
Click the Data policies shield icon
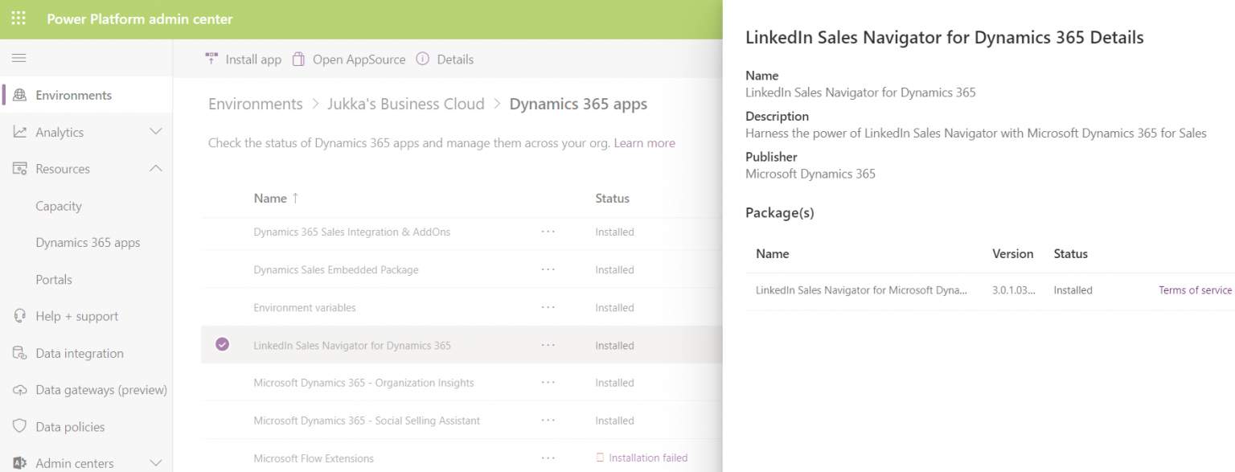[20, 427]
